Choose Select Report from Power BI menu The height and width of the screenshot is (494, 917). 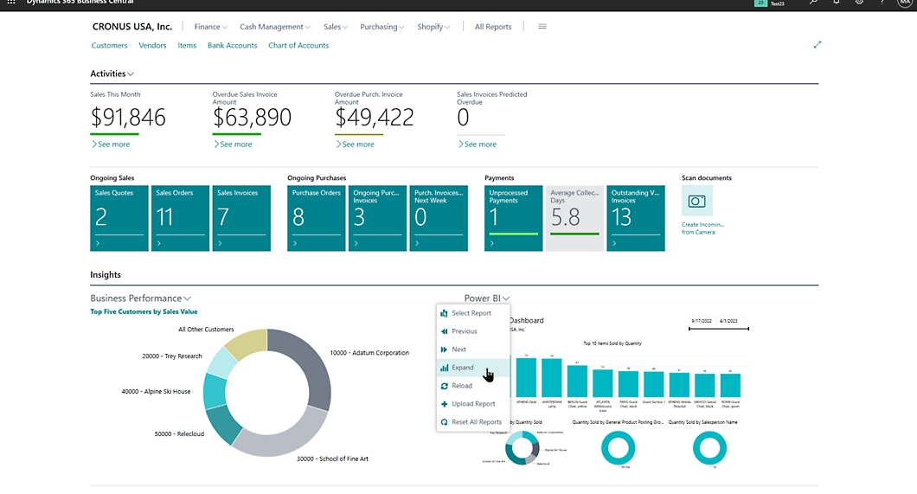coord(473,313)
